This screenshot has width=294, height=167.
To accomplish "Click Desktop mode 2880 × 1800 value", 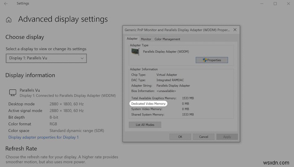I will pyautogui.click(x=66, y=104).
